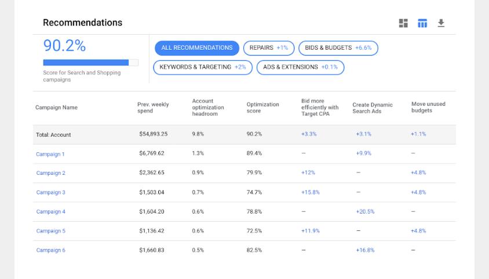Click the download recommendations icon
Image resolution: width=489 pixels, height=279 pixels.
(441, 23)
